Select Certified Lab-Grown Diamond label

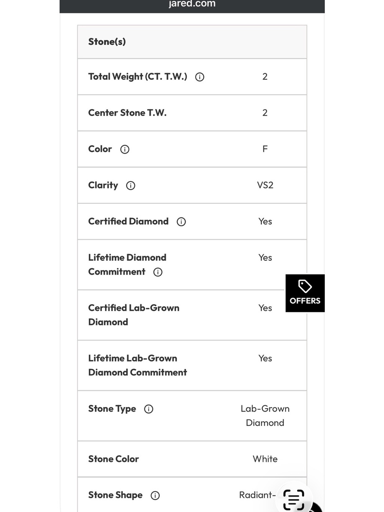(134, 315)
